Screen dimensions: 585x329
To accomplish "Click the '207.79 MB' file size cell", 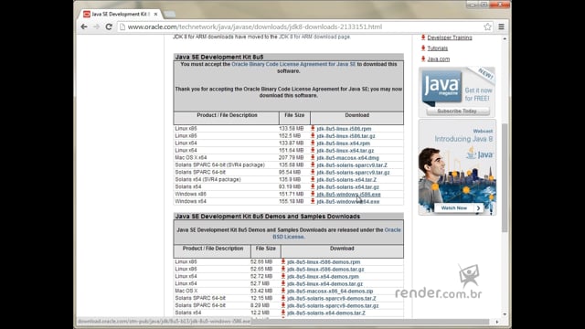I will click(x=292, y=158).
